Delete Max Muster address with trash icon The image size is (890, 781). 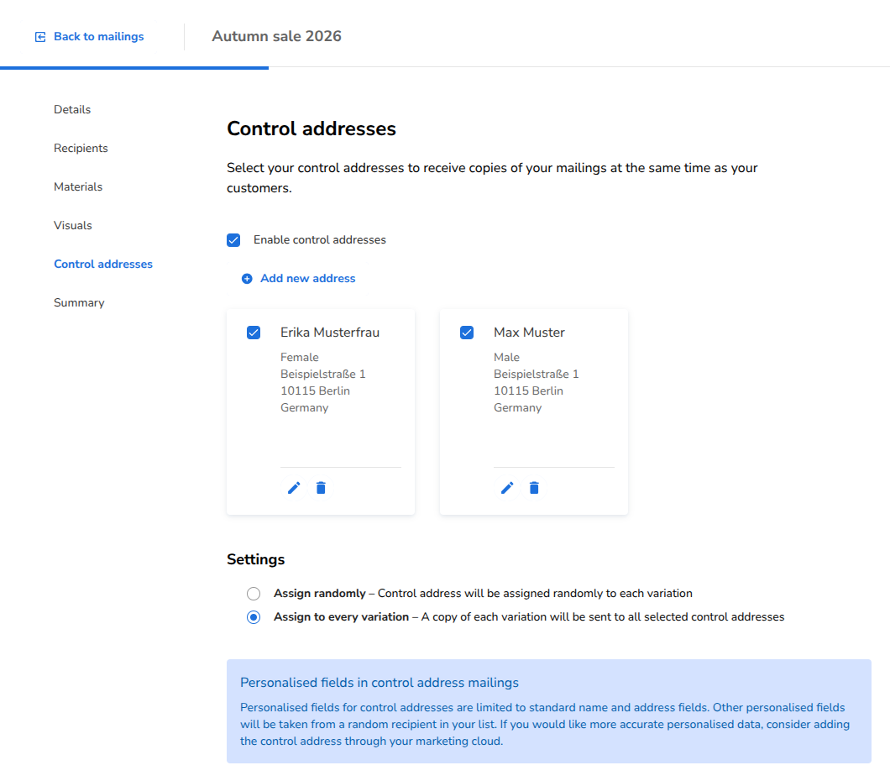pos(534,488)
